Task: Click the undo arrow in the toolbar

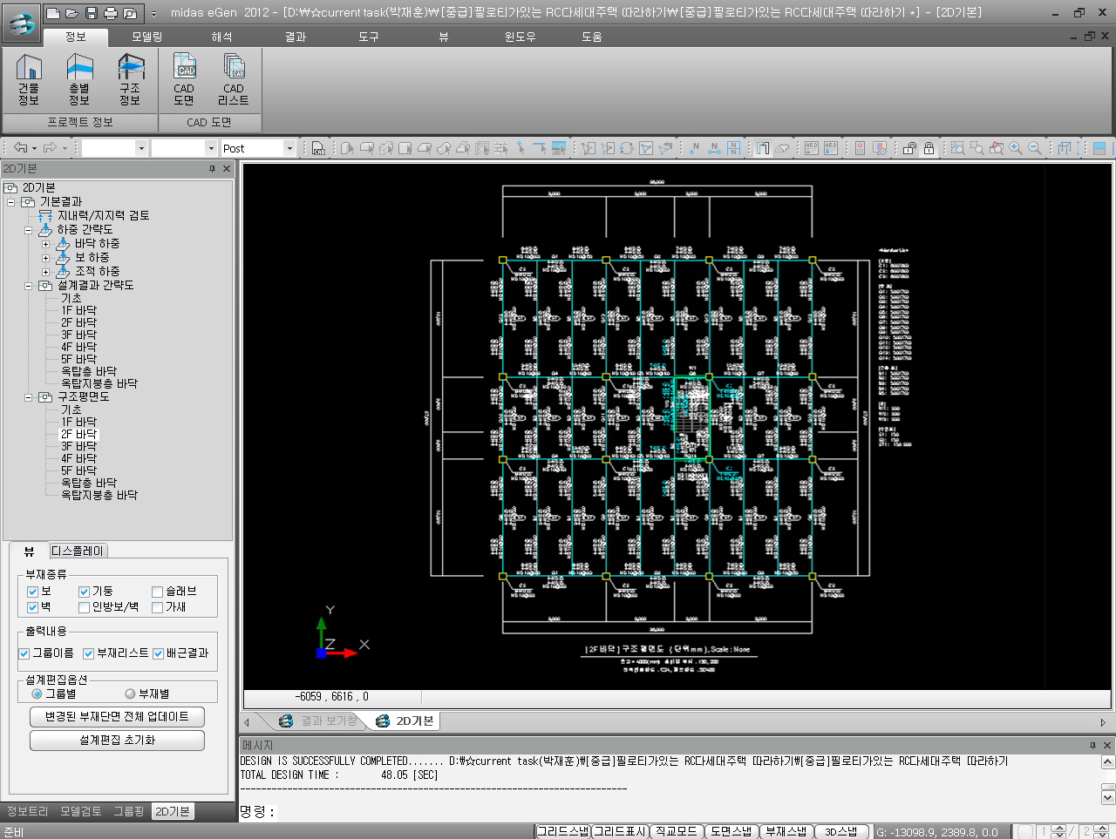Action: pyautogui.click(x=20, y=148)
